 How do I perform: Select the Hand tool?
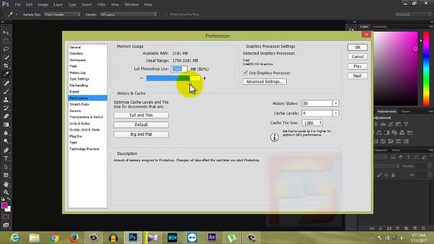6,184
